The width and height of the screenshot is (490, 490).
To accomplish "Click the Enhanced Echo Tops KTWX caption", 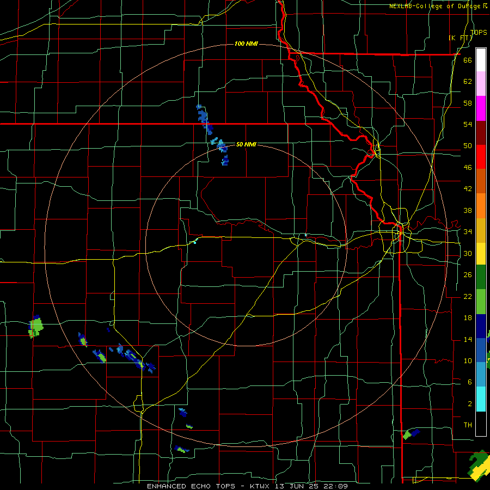I will [247, 486].
